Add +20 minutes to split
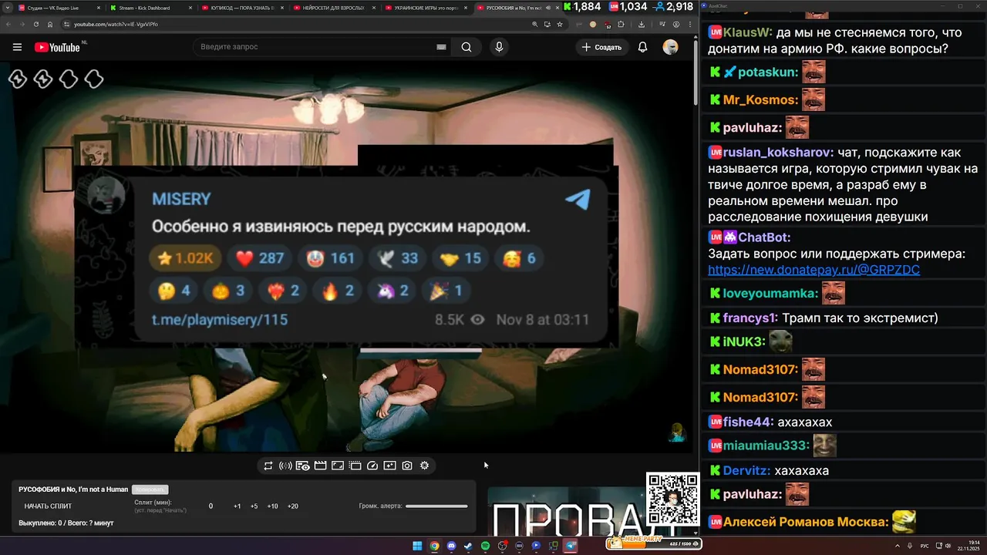987x555 pixels. click(292, 506)
